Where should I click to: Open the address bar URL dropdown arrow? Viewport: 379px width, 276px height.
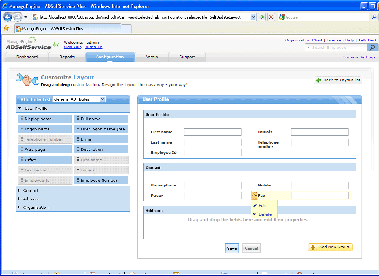(x=253, y=17)
